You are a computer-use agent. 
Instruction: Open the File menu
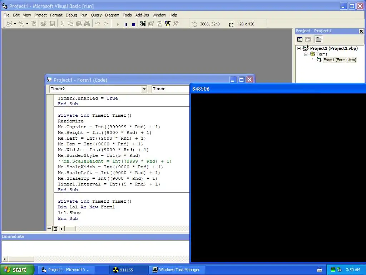coord(6,15)
